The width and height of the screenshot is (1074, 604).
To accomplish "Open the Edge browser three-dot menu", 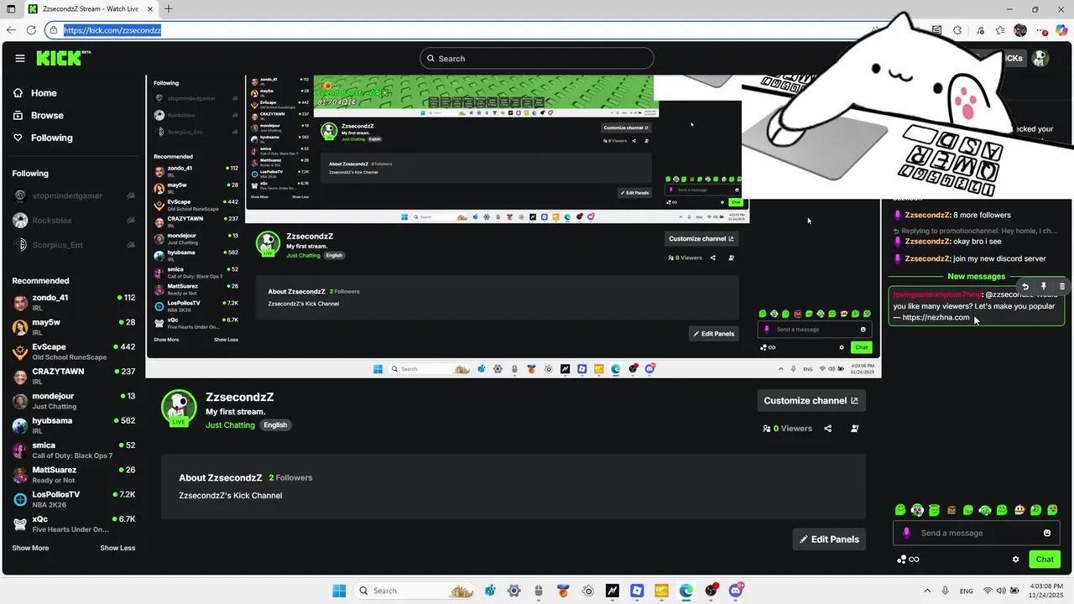I will [x=1041, y=30].
